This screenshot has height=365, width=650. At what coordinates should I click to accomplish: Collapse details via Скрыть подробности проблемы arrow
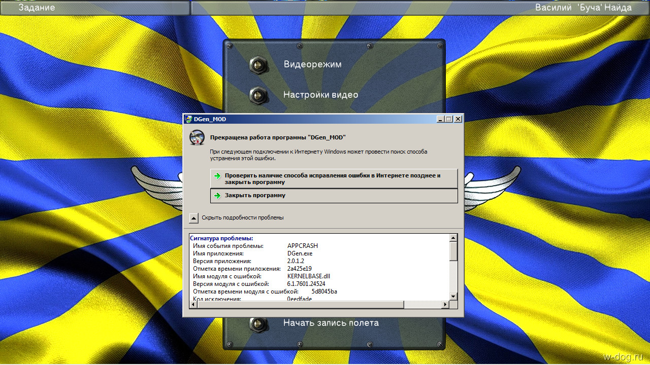pos(193,218)
